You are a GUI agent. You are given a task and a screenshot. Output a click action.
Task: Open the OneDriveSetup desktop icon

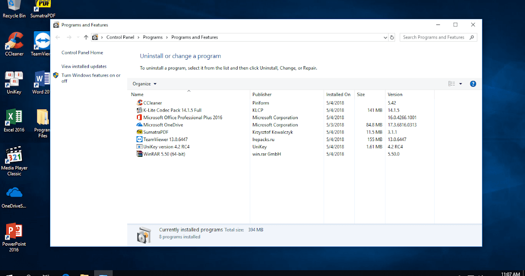[14, 197]
